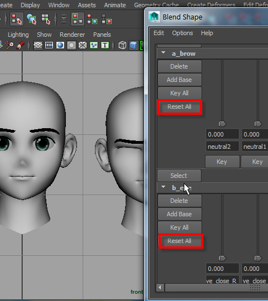This screenshot has width=268, height=301.
Task: Open the viewport Panels menu
Action: (x=102, y=35)
